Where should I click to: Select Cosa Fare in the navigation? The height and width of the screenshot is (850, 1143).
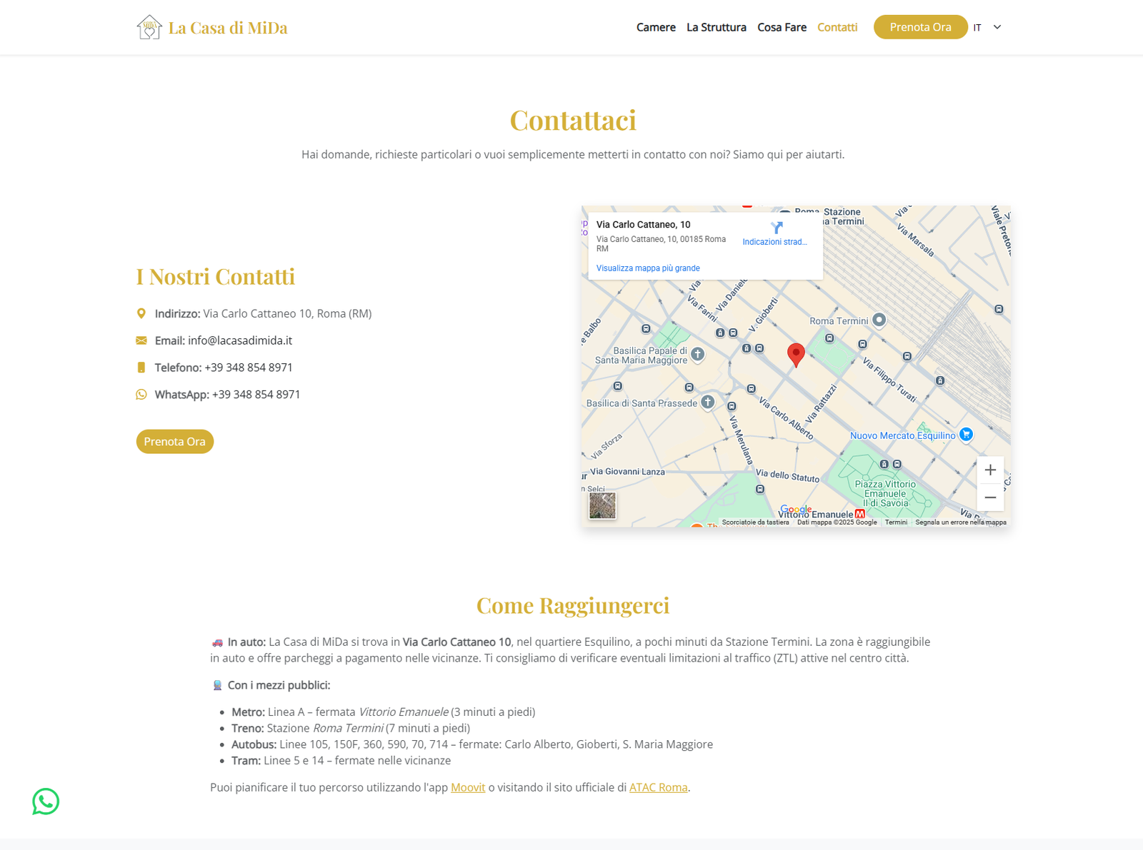(x=782, y=27)
